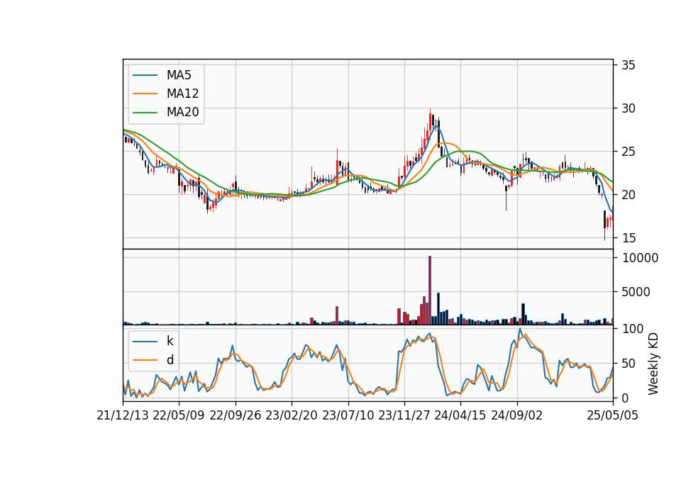Click KD axis tick 50
Screen dimensions: 681x489
pos(629,363)
